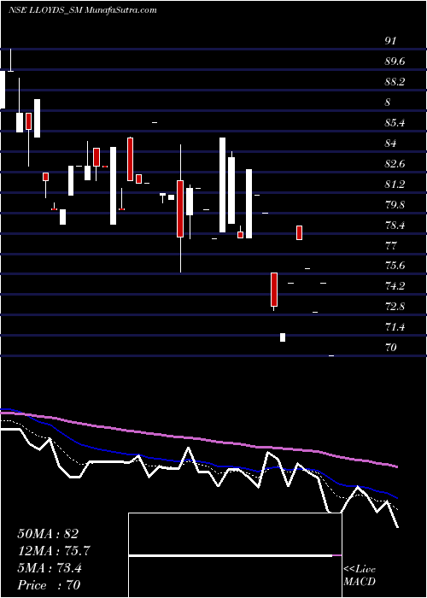This screenshot has width=427, height=598.
Task: Click the 81.2 price axis label
Action: coord(396,185)
